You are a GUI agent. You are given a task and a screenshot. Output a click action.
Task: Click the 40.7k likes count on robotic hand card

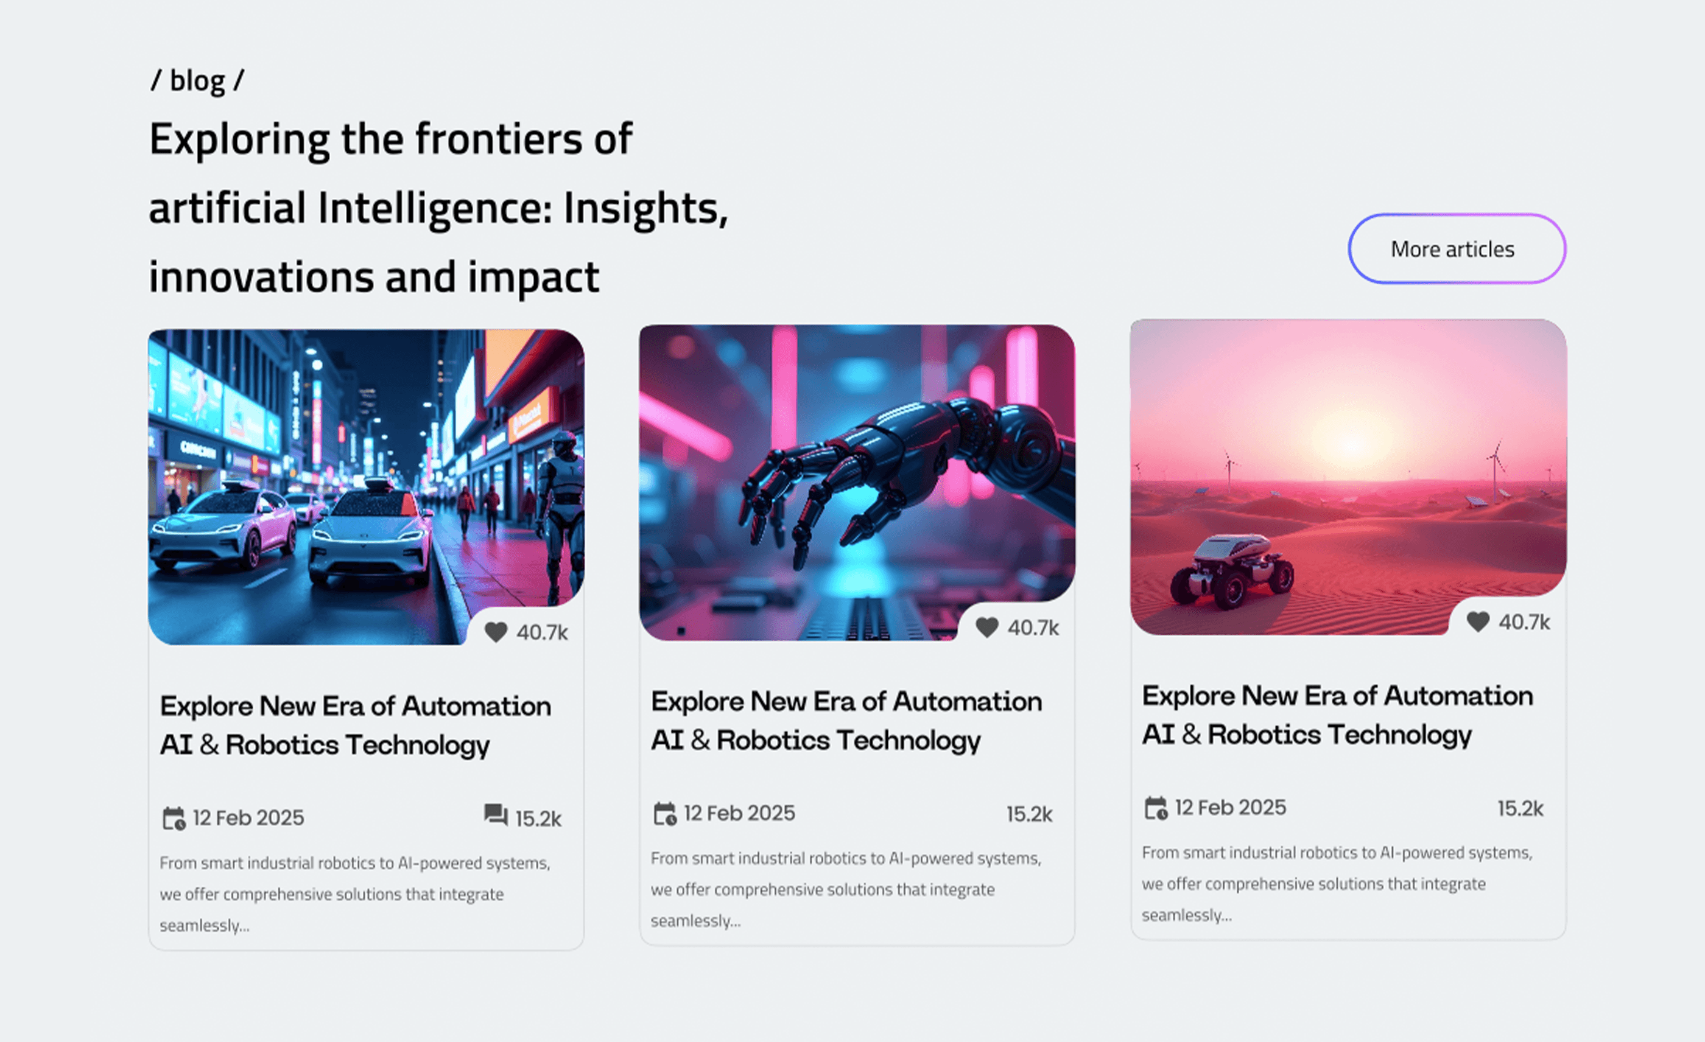coord(1033,628)
